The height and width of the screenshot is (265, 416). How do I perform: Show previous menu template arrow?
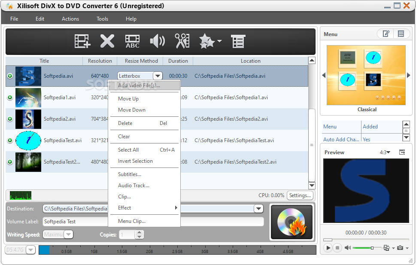323,75
